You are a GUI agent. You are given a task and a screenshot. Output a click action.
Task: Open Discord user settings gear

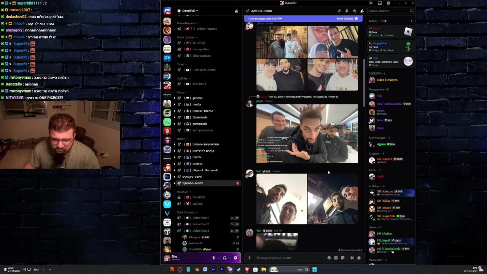[x=236, y=258]
